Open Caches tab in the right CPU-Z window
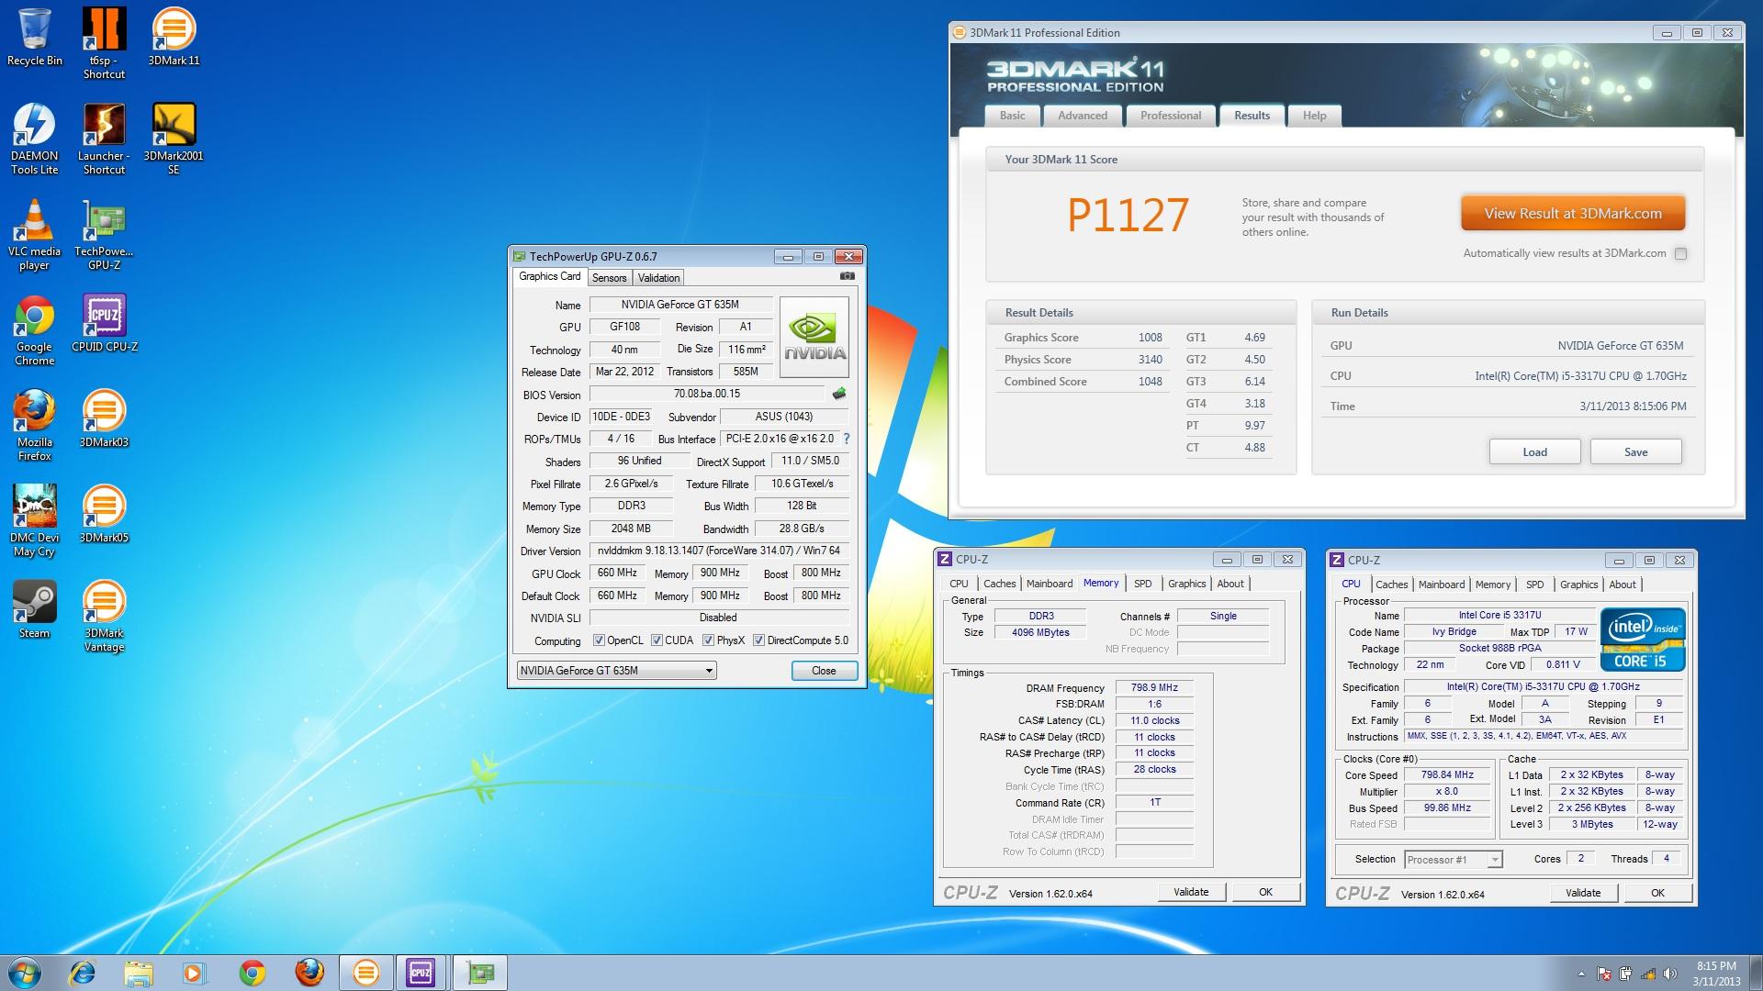This screenshot has height=991, width=1763. tap(1391, 585)
